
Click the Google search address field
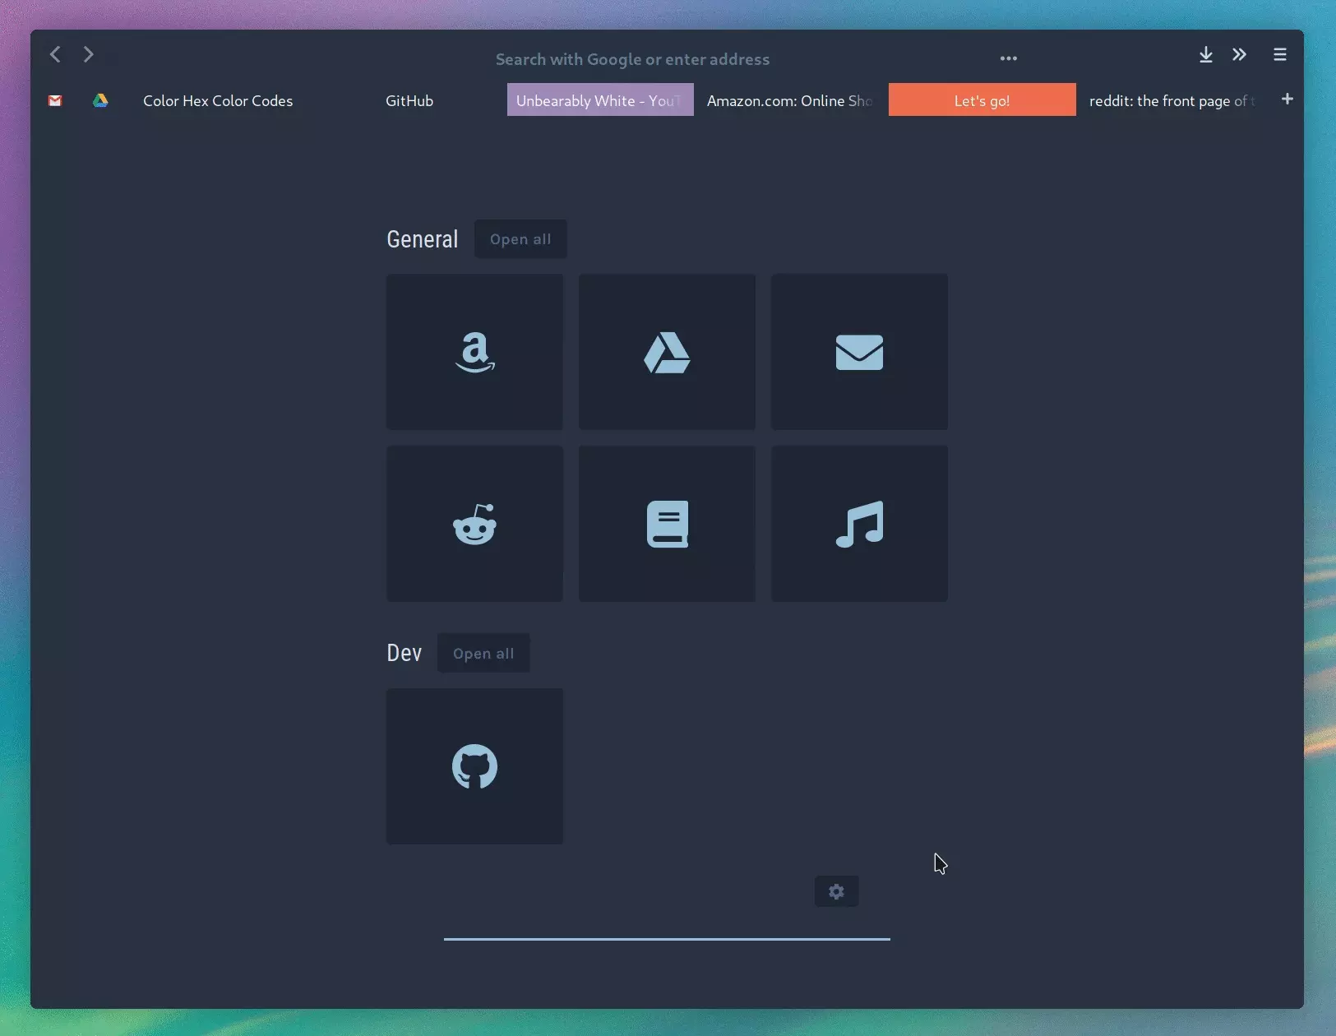(633, 58)
